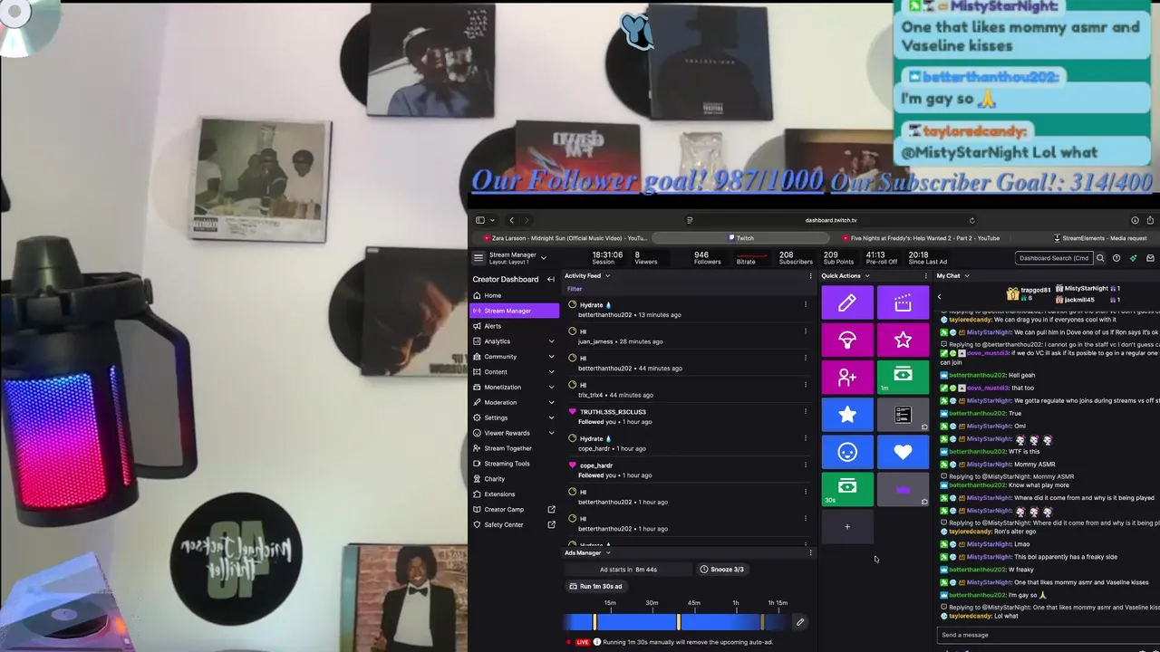Click the Safari share icon
Viewport: 1160px width, 652px height.
(1150, 220)
